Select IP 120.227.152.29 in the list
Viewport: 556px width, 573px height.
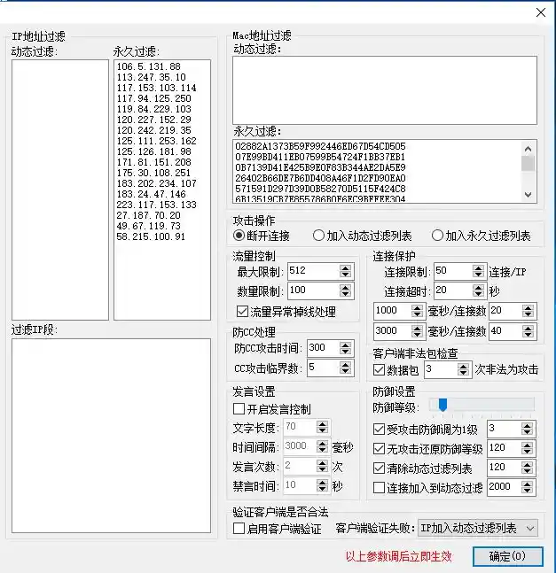click(154, 120)
